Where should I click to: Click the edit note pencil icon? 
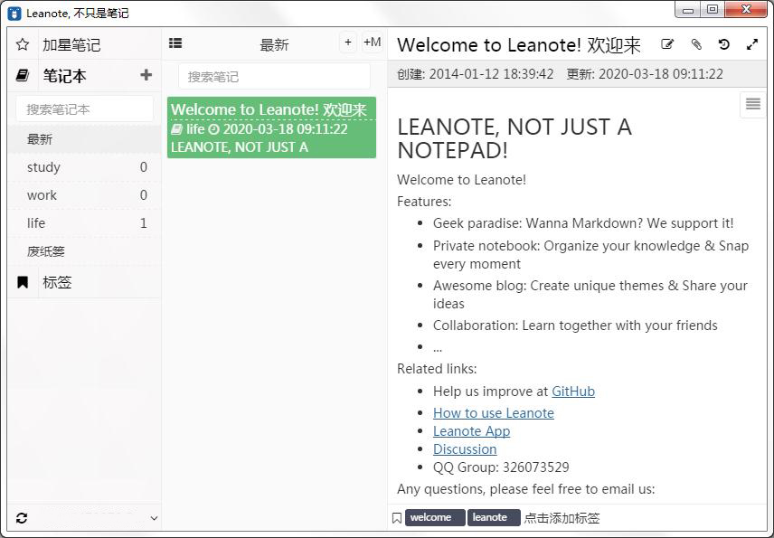pyautogui.click(x=667, y=44)
